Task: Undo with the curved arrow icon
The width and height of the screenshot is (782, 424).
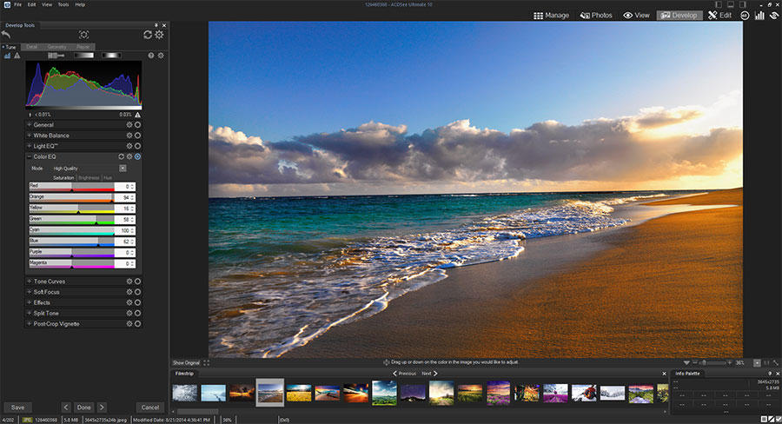Action: click(6, 35)
